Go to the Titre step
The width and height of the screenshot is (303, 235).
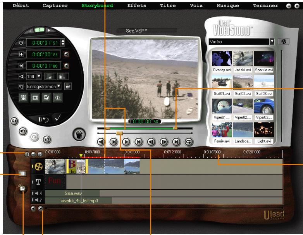point(168,5)
